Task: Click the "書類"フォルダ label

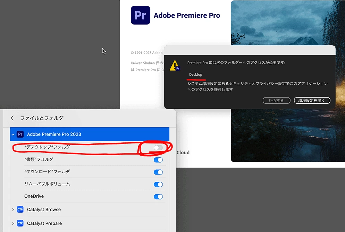Action: (x=39, y=159)
